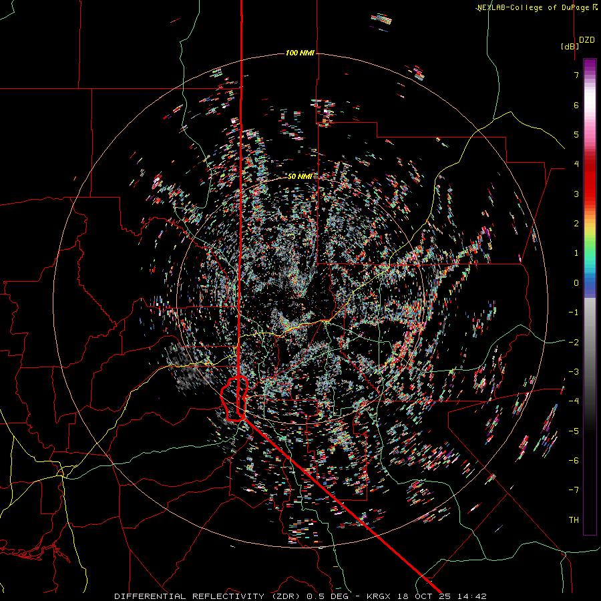Viewport: 601px width, 601px height.
Task: Click the TH threshold label on color scale
Action: tap(574, 520)
